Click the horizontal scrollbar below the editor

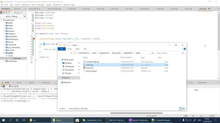[136, 113]
